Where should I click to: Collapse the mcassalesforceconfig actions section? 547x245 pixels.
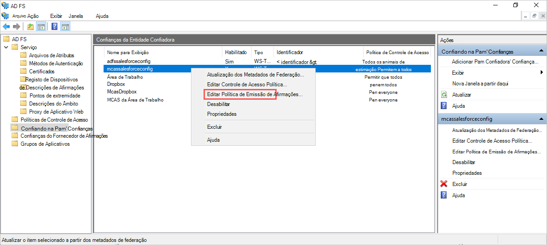[541, 119]
